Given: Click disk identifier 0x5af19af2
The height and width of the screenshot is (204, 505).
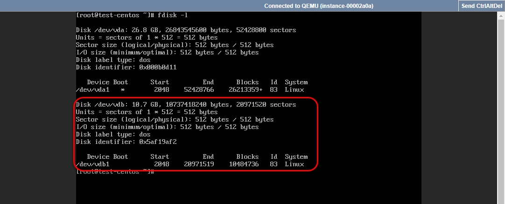Looking at the screenshot, I should pyautogui.click(x=158, y=142).
